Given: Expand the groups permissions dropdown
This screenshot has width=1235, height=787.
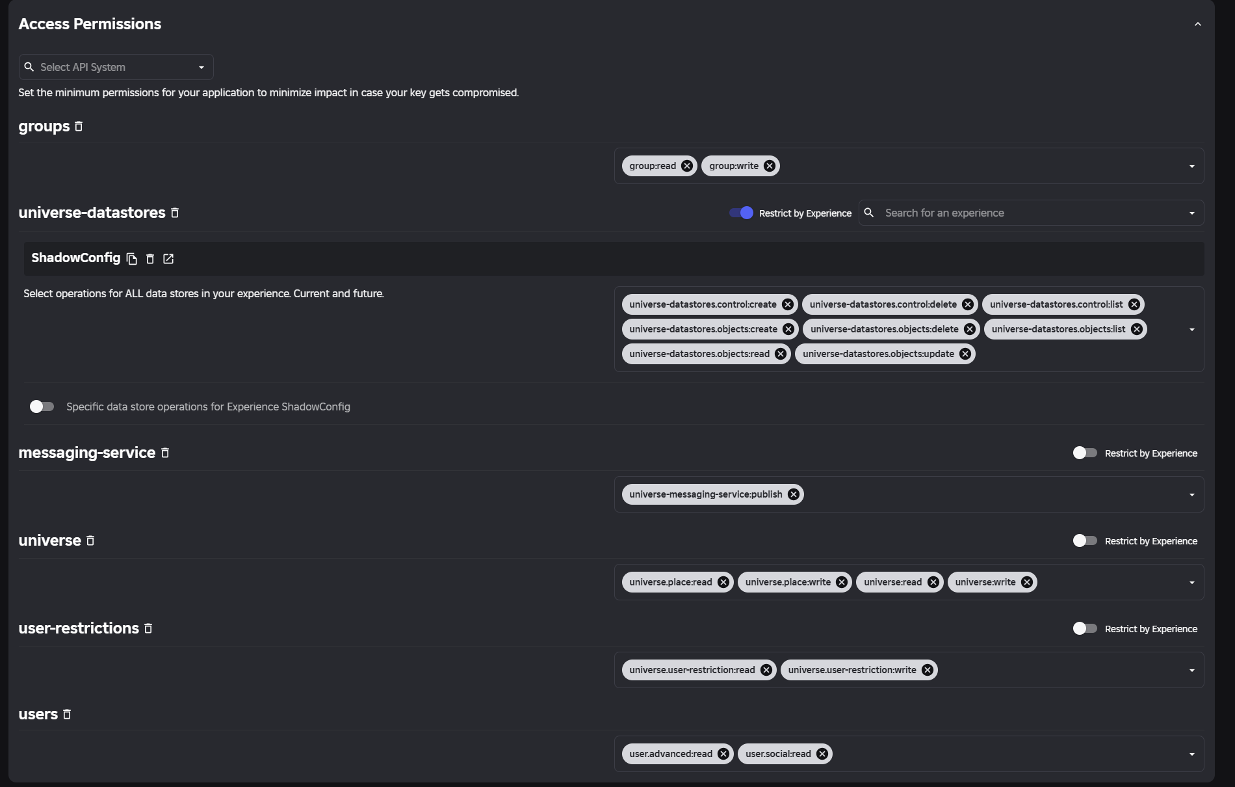Looking at the screenshot, I should [x=1192, y=167].
